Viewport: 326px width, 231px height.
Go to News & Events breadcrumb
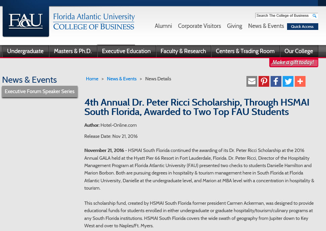(x=122, y=79)
